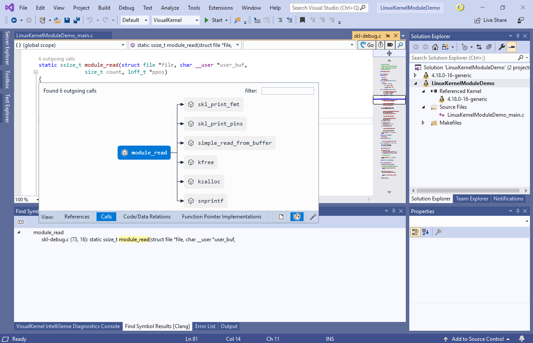
Task: Open the Start button dropdown arrow
Action: tap(226, 20)
